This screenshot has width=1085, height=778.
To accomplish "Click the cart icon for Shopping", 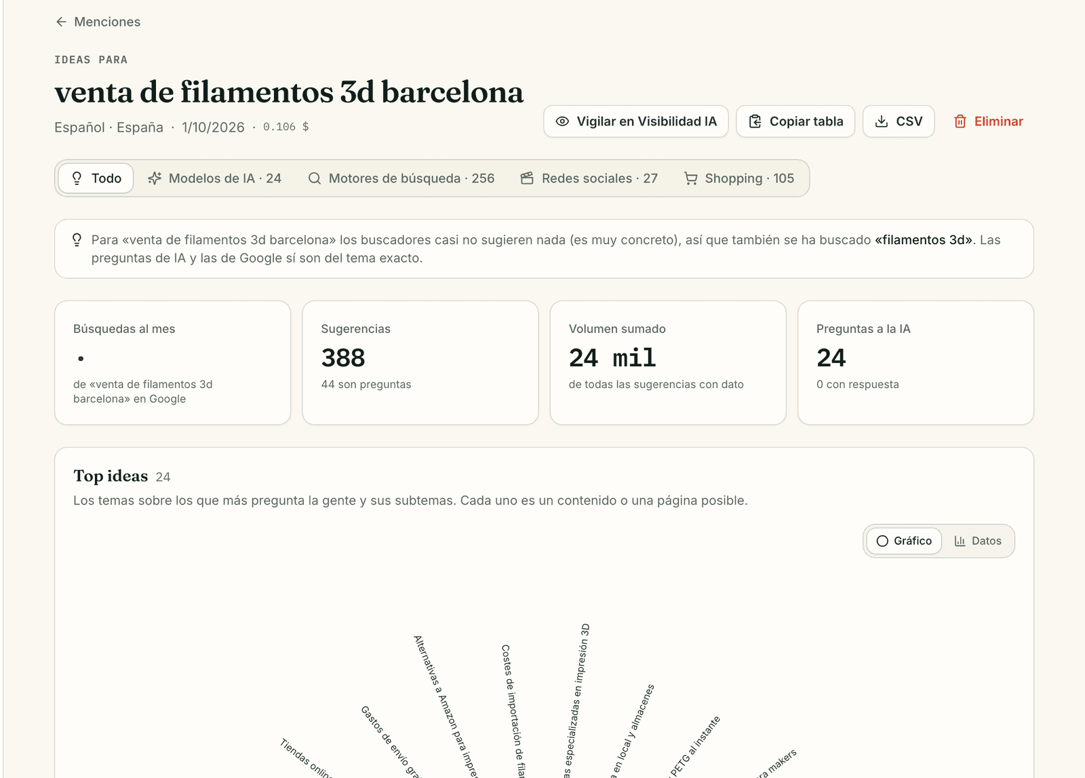I will click(x=691, y=178).
